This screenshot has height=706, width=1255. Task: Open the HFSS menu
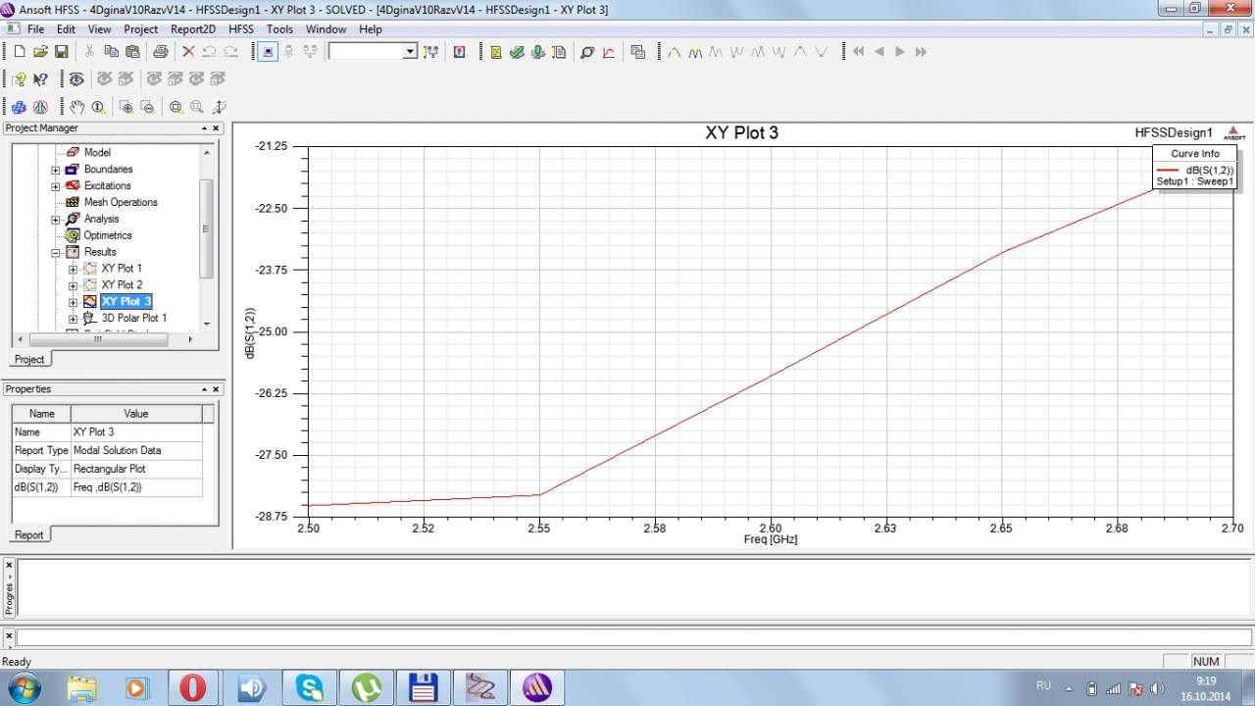click(x=241, y=29)
